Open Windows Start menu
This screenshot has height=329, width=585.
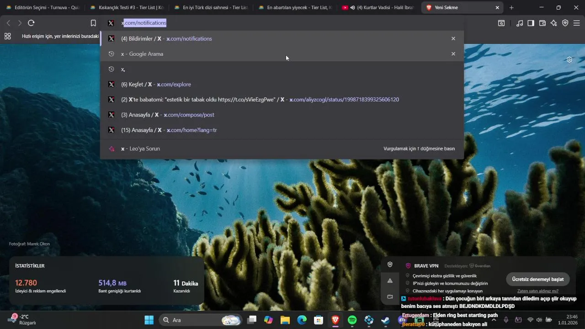click(149, 320)
